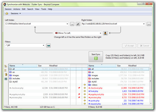Click the glasses file filters icon
The width and height of the screenshot is (156, 112).
pyautogui.click(x=48, y=46)
